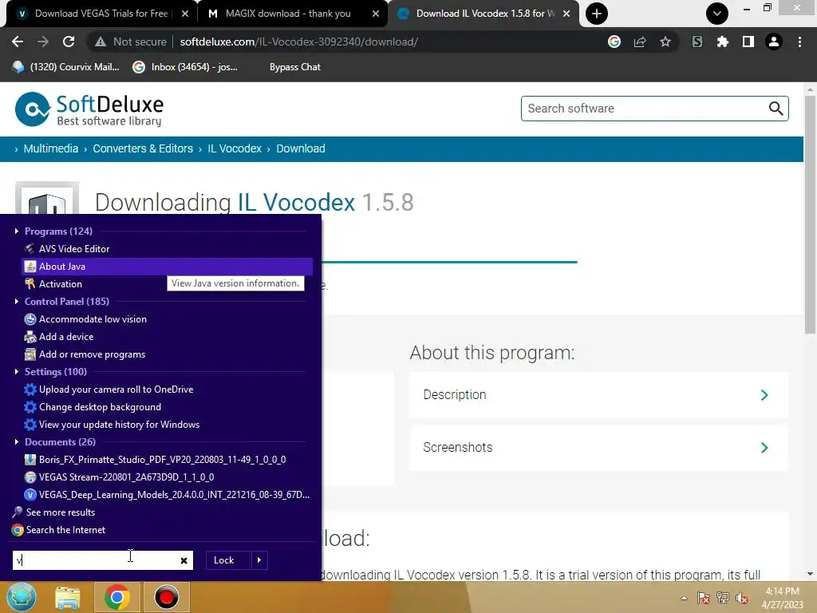Click the red record button taskbar icon

[x=167, y=597]
